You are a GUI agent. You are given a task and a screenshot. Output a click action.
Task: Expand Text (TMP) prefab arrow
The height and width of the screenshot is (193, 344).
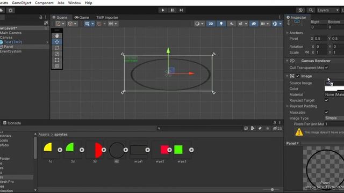(x=47, y=42)
